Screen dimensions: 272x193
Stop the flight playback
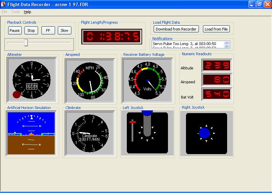point(31,30)
